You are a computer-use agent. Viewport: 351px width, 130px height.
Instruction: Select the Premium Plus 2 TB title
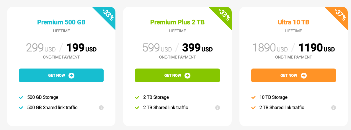[x=177, y=22]
